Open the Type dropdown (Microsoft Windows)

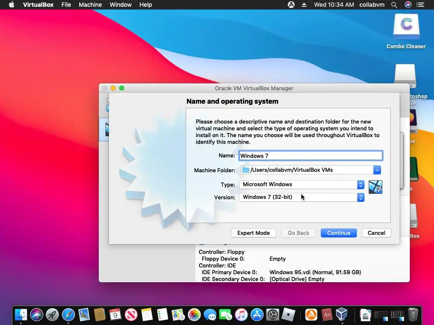[x=302, y=185]
